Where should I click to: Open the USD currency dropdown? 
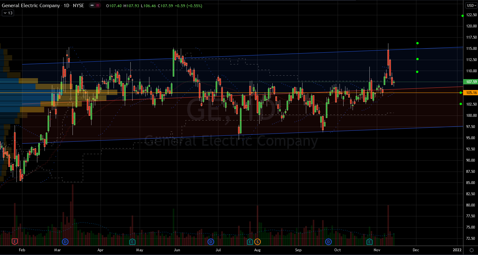(x=471, y=6)
